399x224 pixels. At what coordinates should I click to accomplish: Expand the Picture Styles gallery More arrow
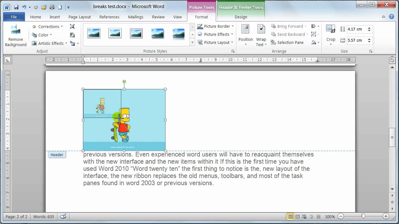(x=192, y=43)
